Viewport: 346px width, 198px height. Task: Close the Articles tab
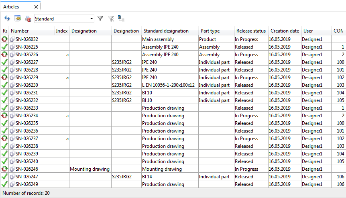click(x=36, y=7)
